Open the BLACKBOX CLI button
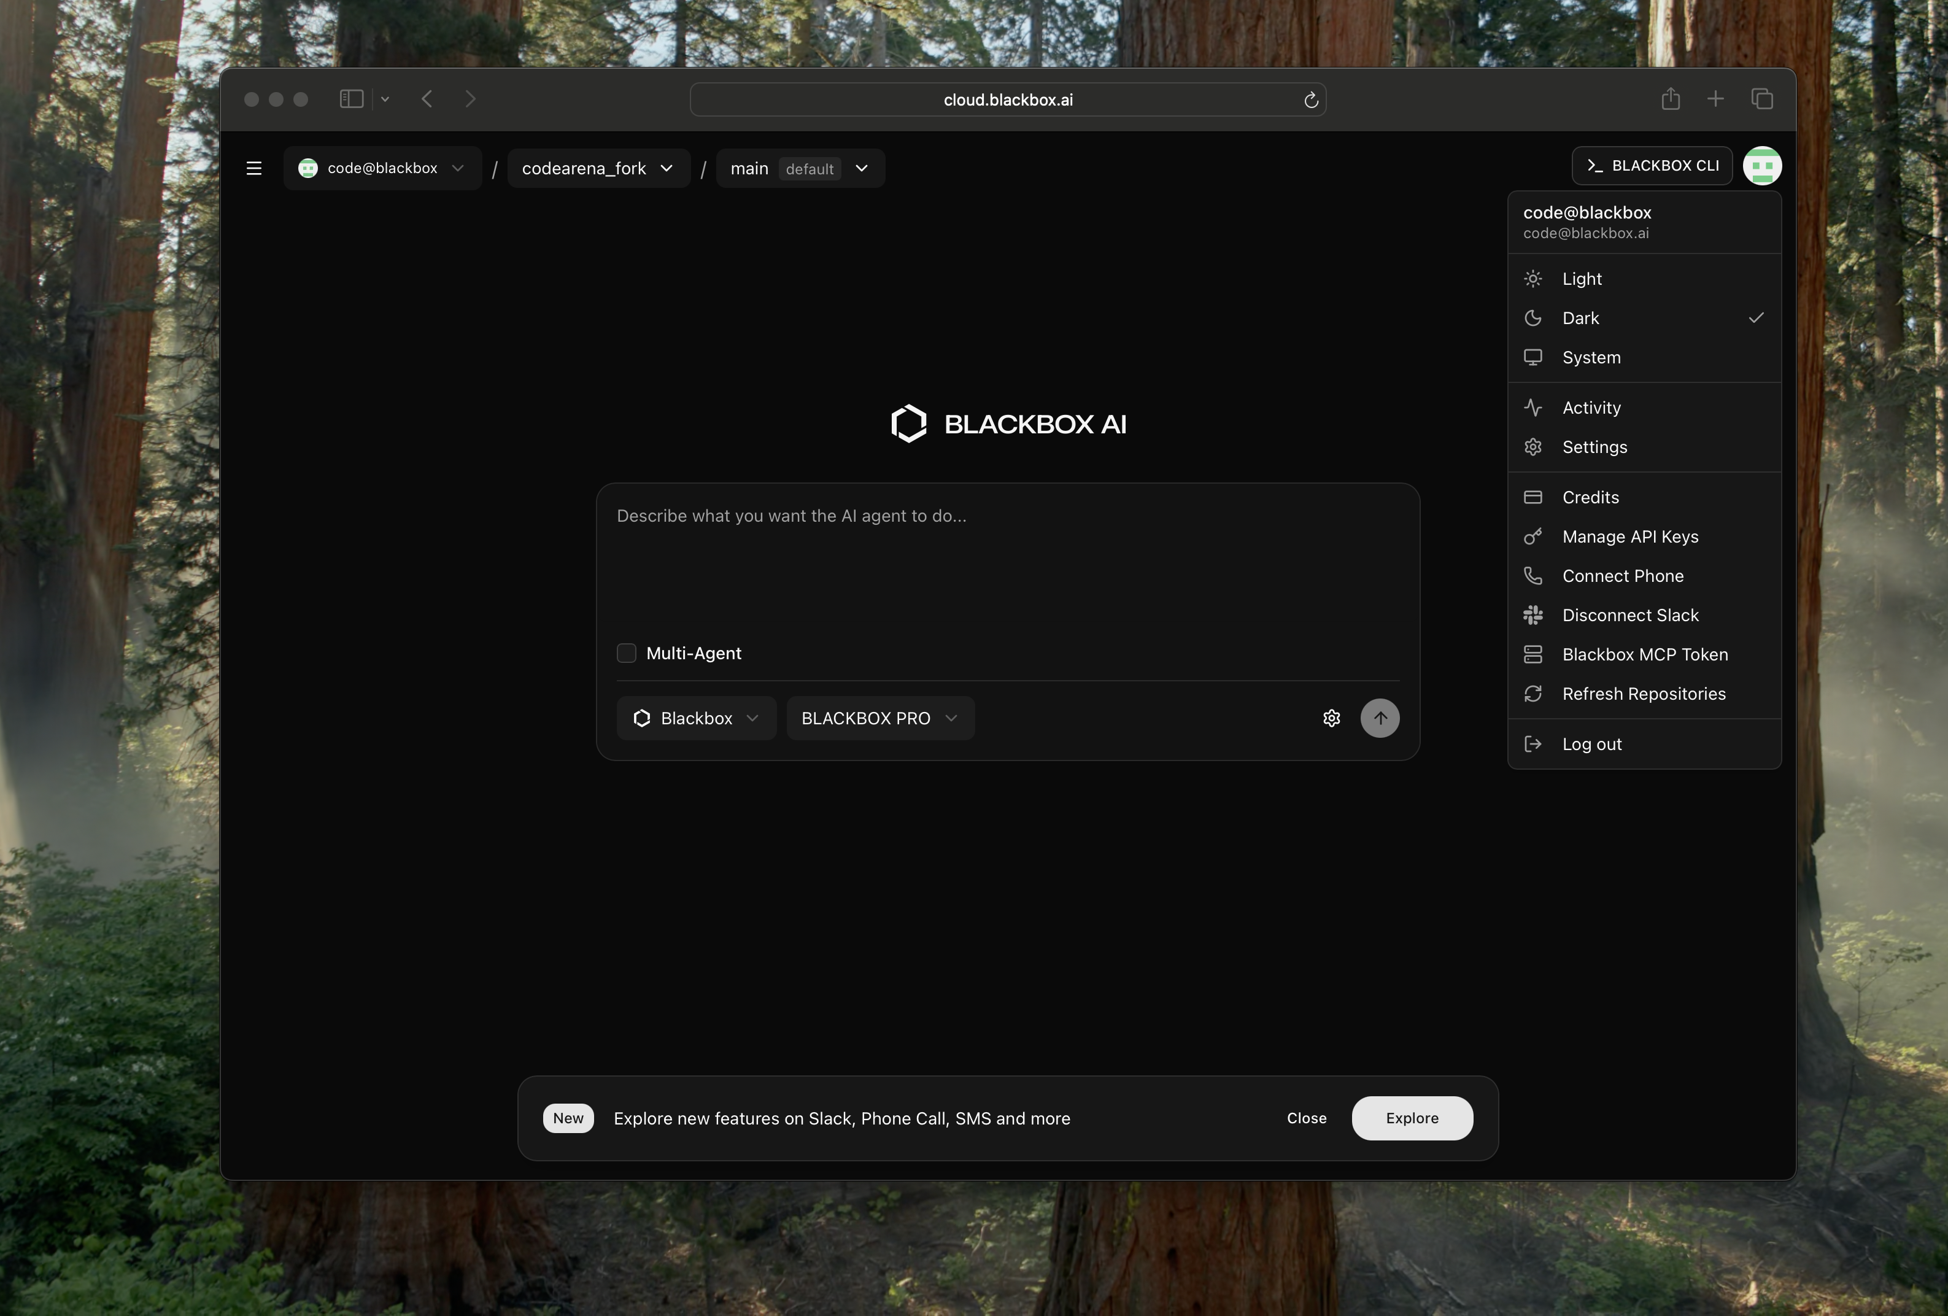 click(x=1652, y=166)
